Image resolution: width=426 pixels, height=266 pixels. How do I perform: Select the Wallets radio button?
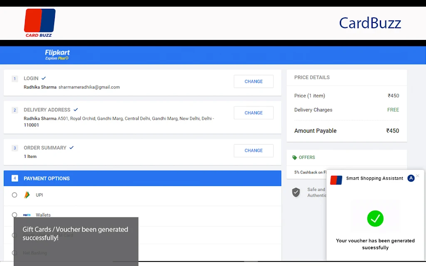[15, 215]
